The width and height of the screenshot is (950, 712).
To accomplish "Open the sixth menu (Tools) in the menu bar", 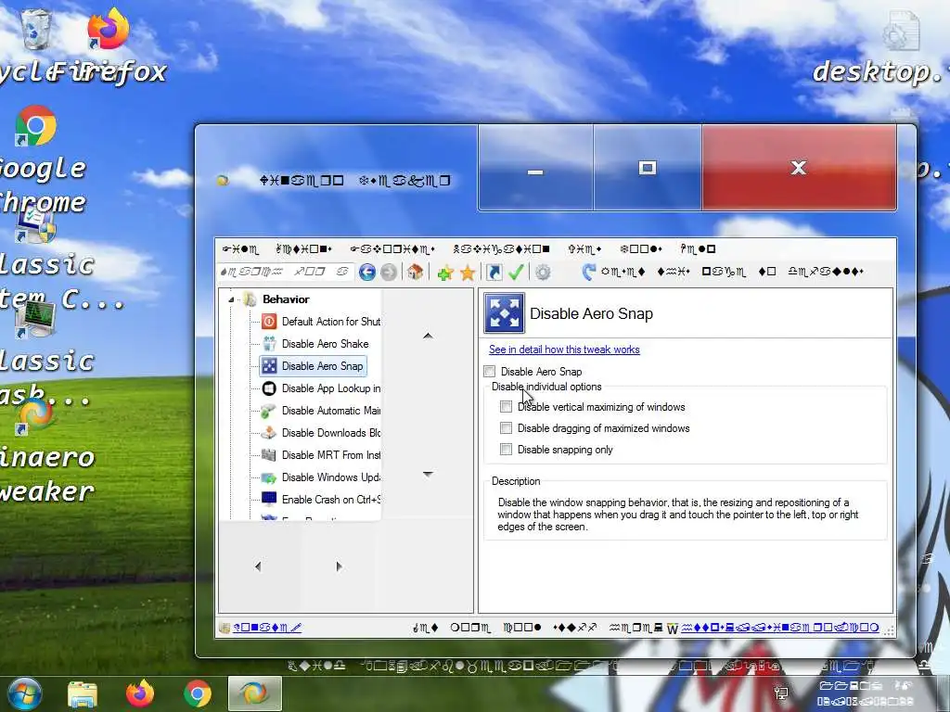I will click(641, 248).
